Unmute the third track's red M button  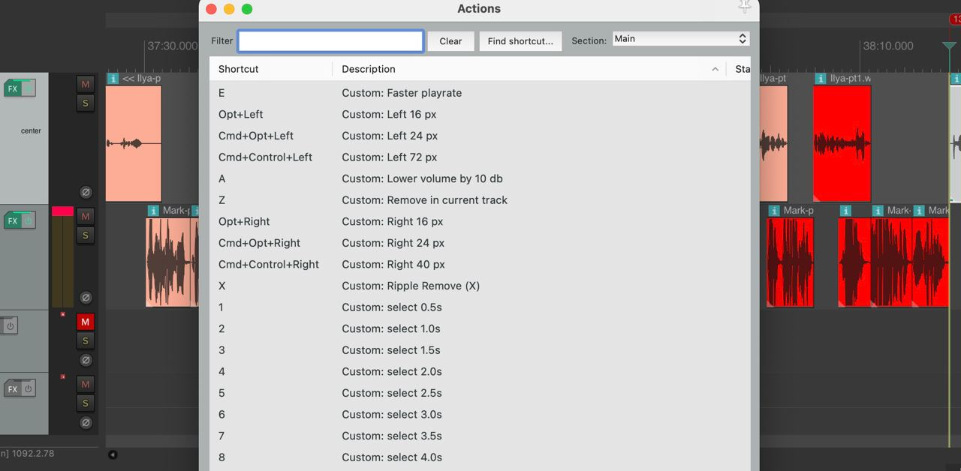coord(86,322)
